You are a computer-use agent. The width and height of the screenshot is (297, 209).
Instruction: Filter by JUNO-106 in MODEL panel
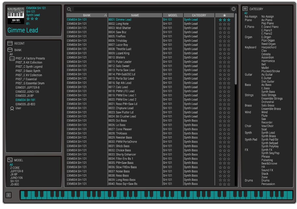17,178
